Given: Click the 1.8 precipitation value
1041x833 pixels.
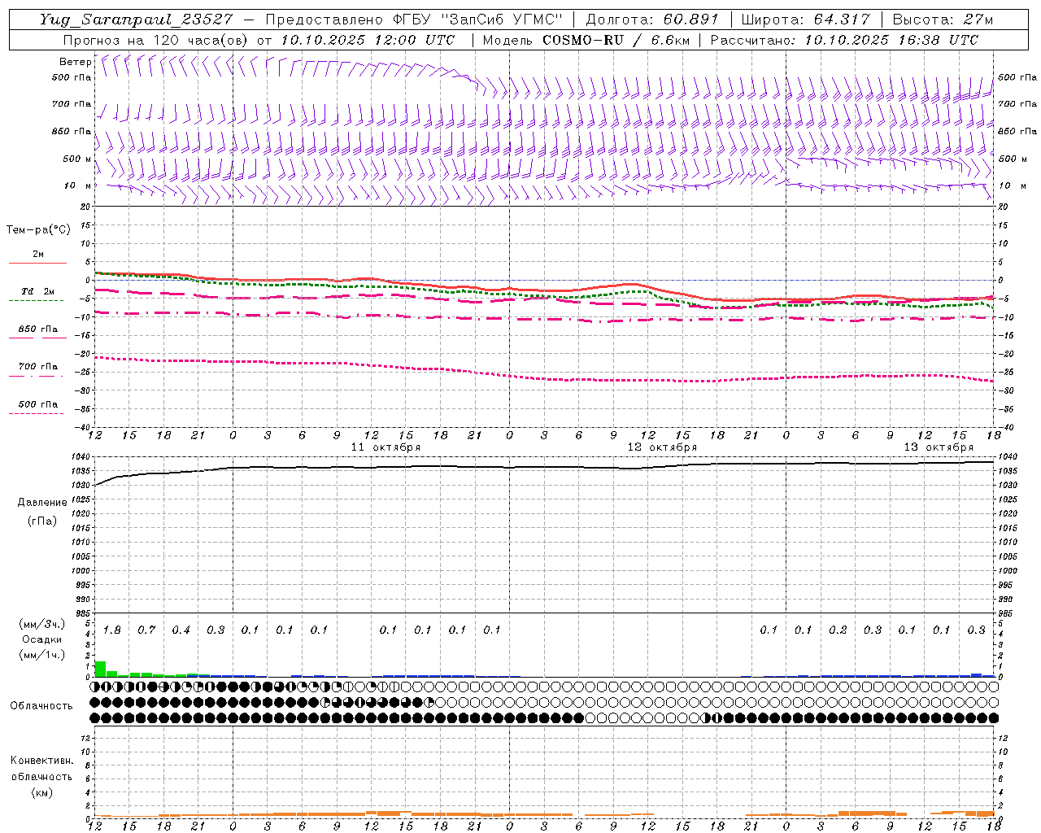Looking at the screenshot, I should [x=112, y=630].
